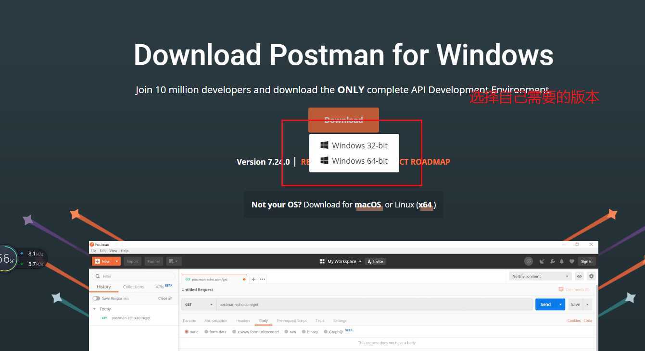Select the x-www-form-urlencoded radio button
The image size is (645, 351).
point(234,332)
